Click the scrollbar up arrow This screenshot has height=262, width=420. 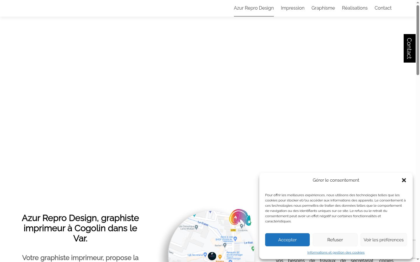tap(418, 2)
